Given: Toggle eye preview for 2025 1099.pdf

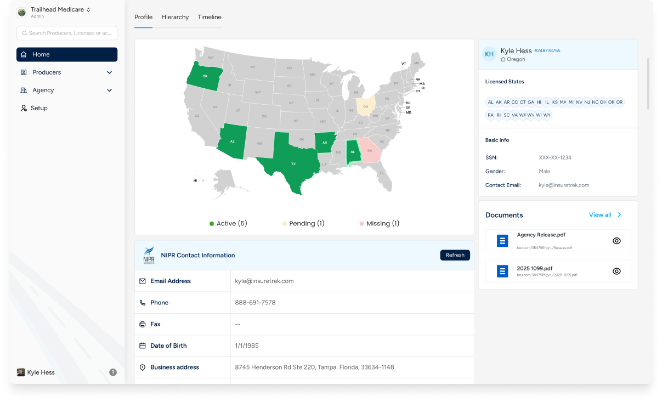Looking at the screenshot, I should pyautogui.click(x=616, y=271).
